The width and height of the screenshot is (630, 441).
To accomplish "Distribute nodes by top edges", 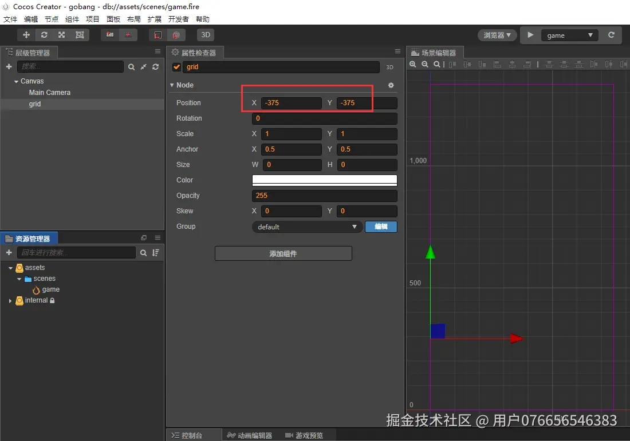I will (549, 64).
